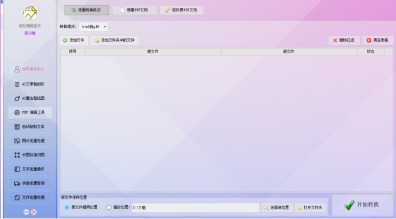396x219 pixels.
Task: Click the 添加文件 button
Action: [x=74, y=40]
